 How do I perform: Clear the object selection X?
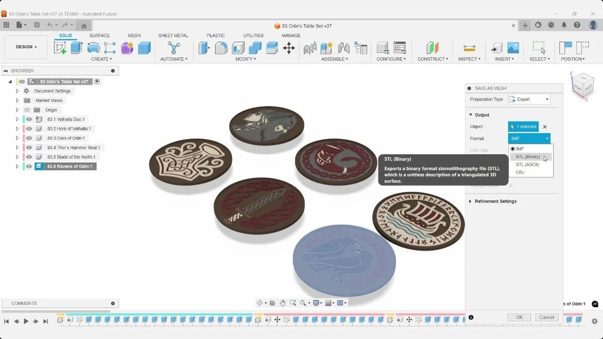545,127
